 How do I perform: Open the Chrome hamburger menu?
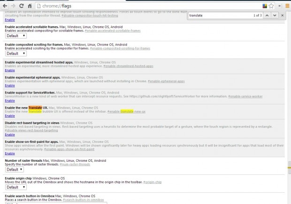coord(287,6)
